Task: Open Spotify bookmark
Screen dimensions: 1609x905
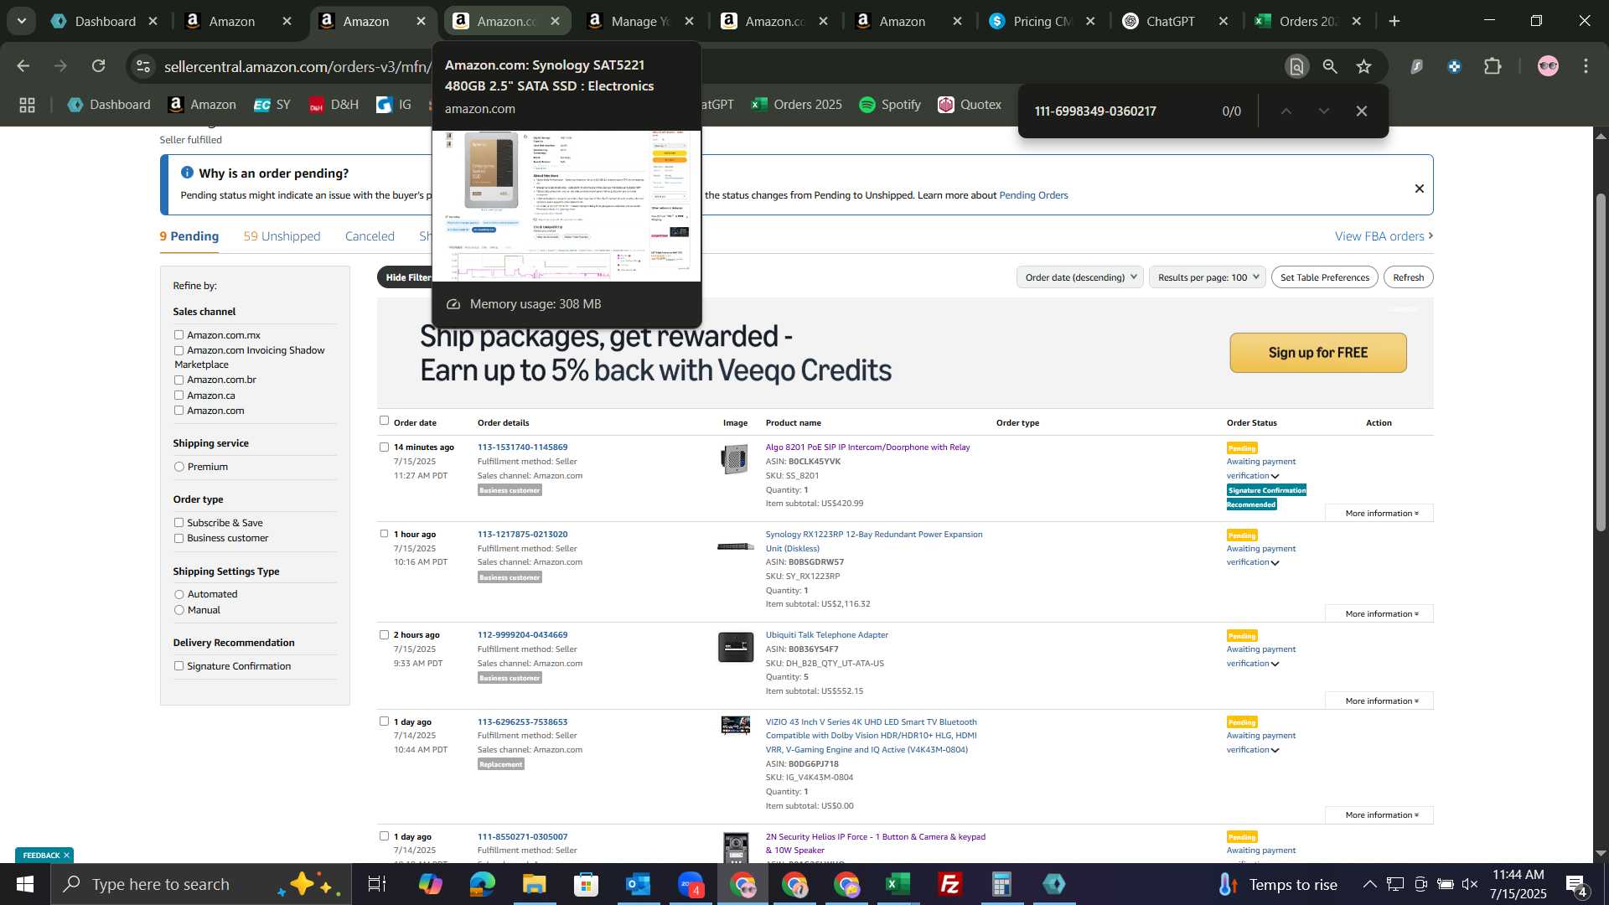Action: [x=890, y=105]
